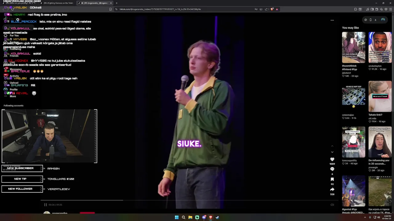The image size is (394, 221).
Task: Click the share arrow showing 328
Action: point(332,189)
